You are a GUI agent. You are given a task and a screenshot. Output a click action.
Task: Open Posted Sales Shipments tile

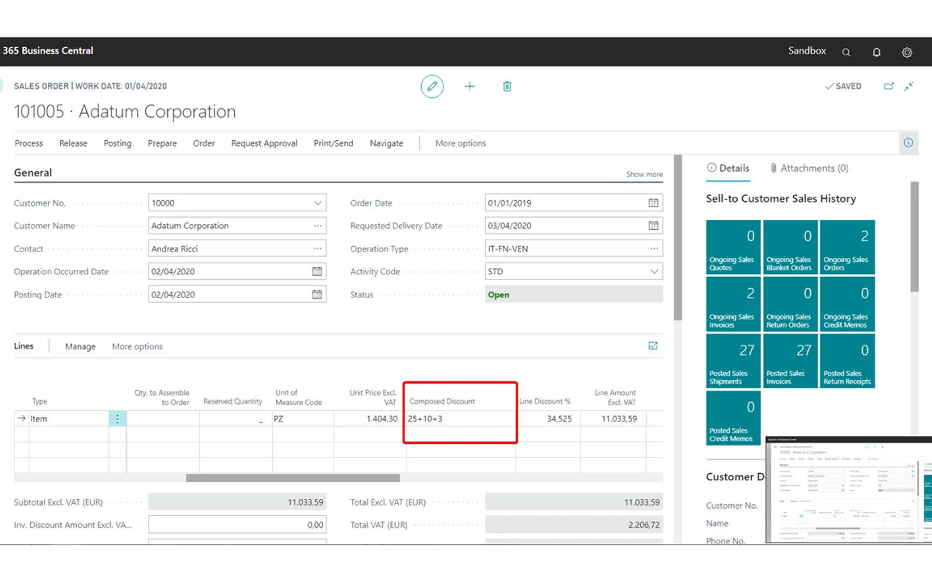tap(733, 361)
